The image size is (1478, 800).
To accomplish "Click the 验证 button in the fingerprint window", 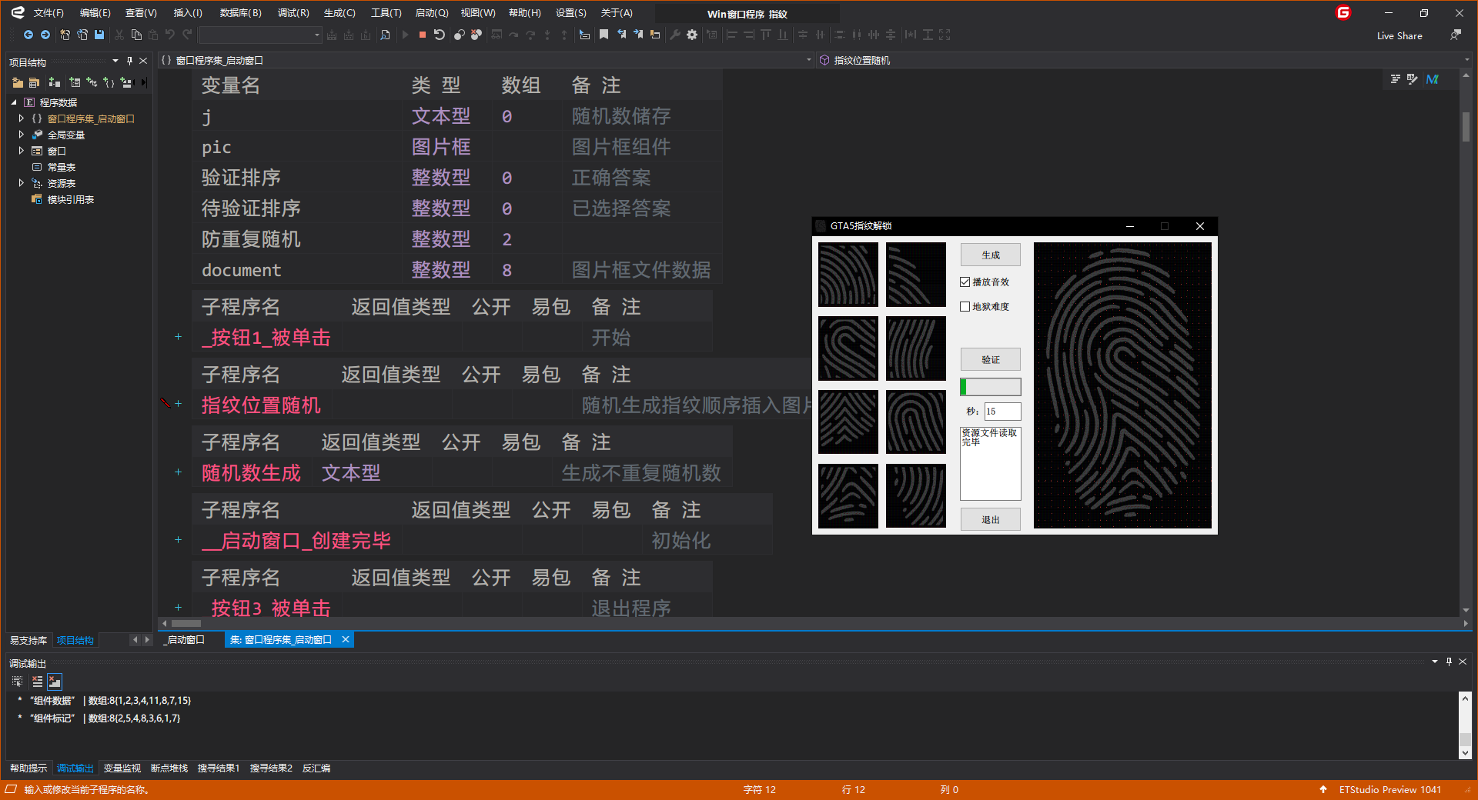I will tap(991, 360).
